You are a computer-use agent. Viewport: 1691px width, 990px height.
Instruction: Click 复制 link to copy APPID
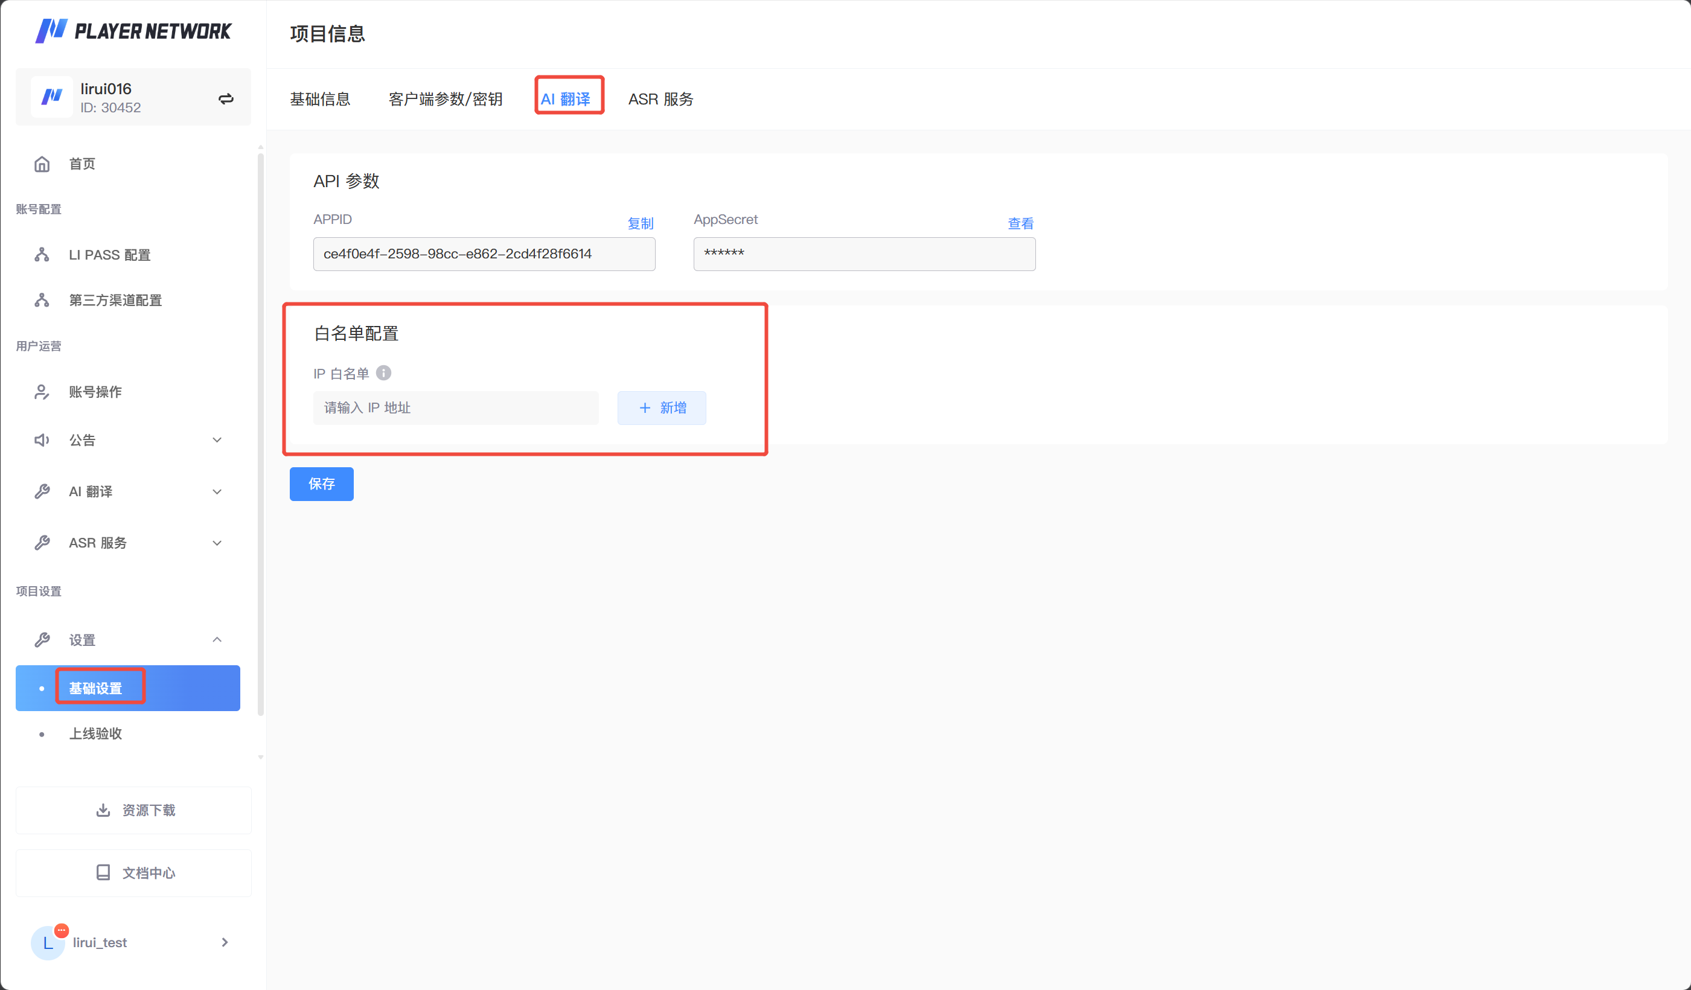[x=640, y=223]
